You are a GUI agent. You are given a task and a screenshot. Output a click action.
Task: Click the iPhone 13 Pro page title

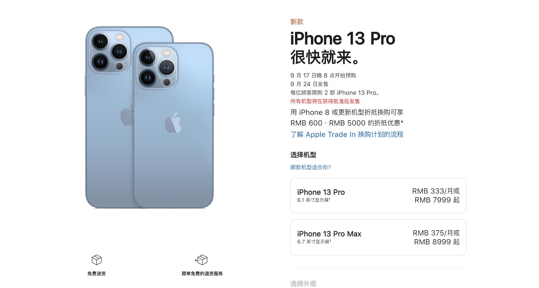[343, 38]
